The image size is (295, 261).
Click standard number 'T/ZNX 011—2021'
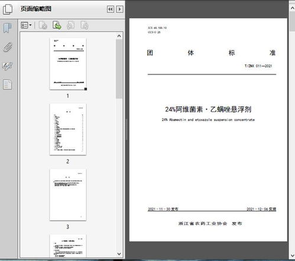point(258,66)
